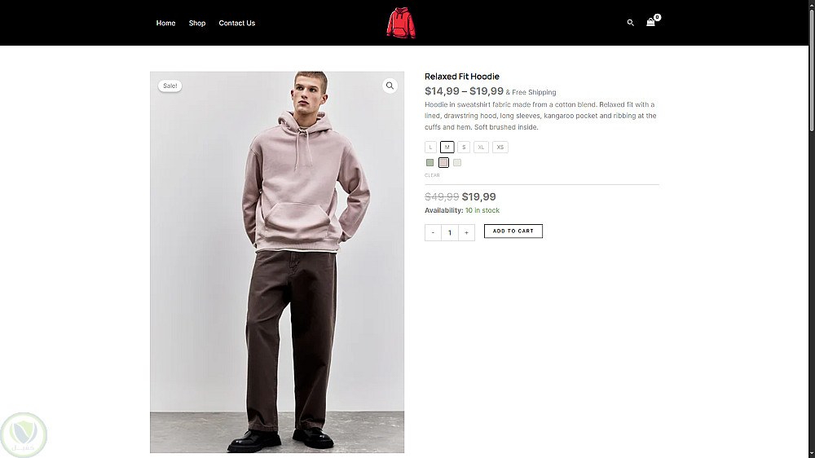Viewport: 815px width, 458px height.
Task: Zoom the product image with magnifier icon
Action: click(x=390, y=86)
